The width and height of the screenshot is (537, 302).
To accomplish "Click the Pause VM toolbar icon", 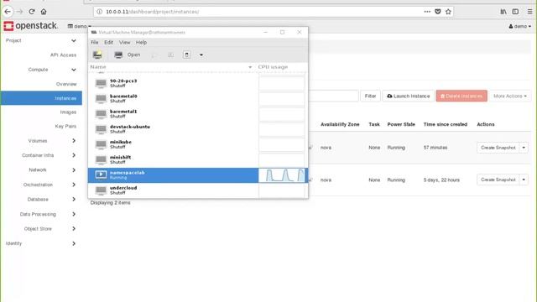I will click(x=170, y=55).
